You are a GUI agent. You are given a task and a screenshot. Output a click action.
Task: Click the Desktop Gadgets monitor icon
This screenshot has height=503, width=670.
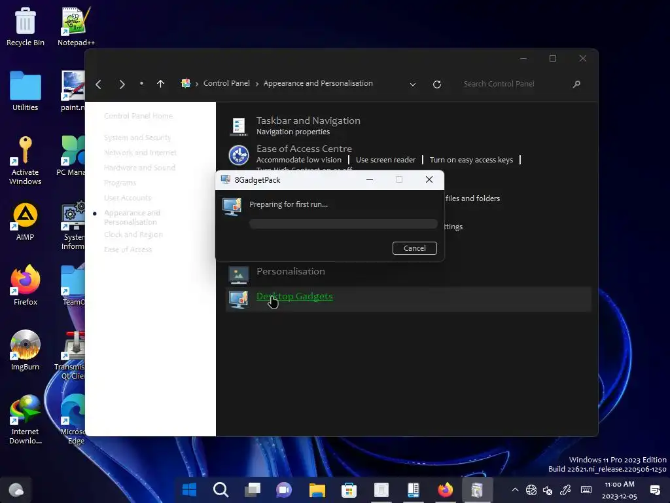(x=238, y=299)
